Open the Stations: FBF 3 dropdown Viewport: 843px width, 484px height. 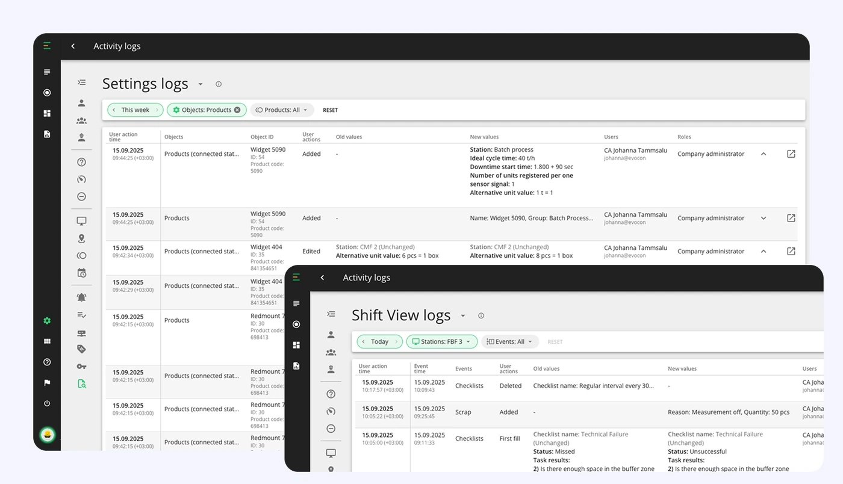[442, 342]
